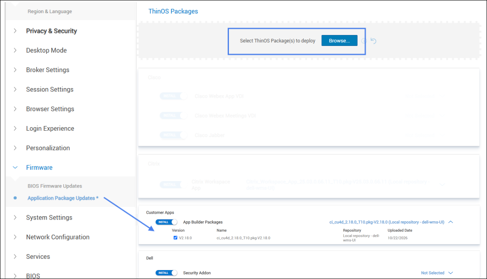The image size is (487, 279).
Task: Click the Version column header
Action: (178, 230)
